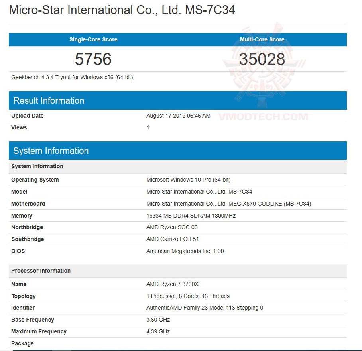Screen dimensions: 362x351
Task: Click the single-core value 5756
Action: (93, 59)
